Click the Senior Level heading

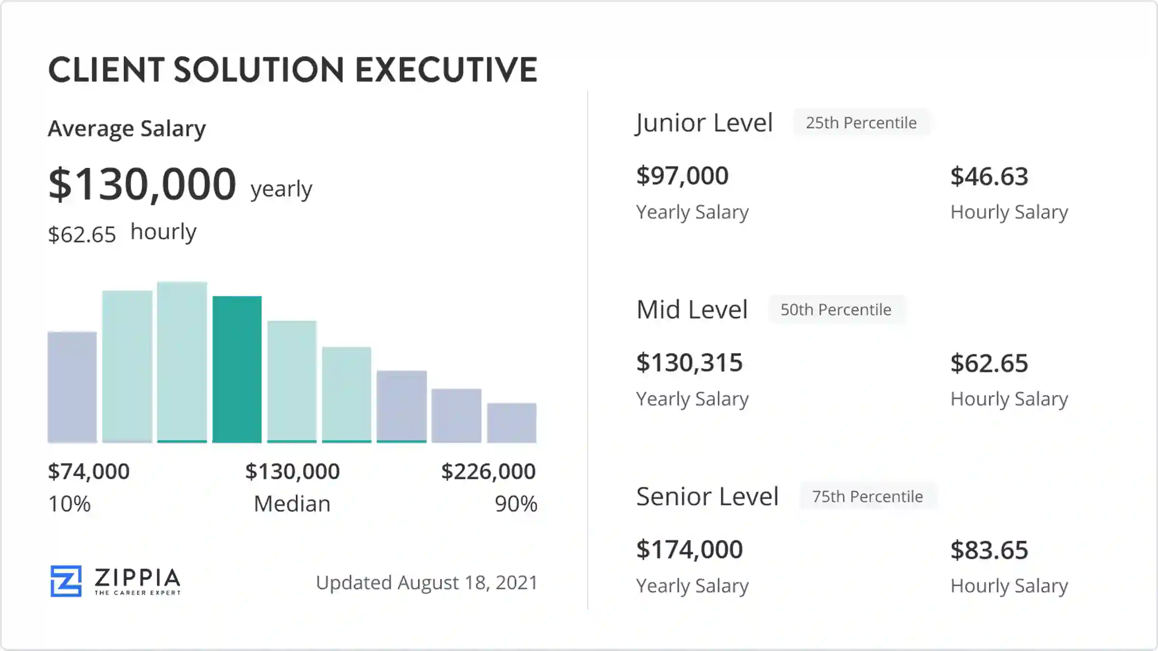tap(707, 496)
